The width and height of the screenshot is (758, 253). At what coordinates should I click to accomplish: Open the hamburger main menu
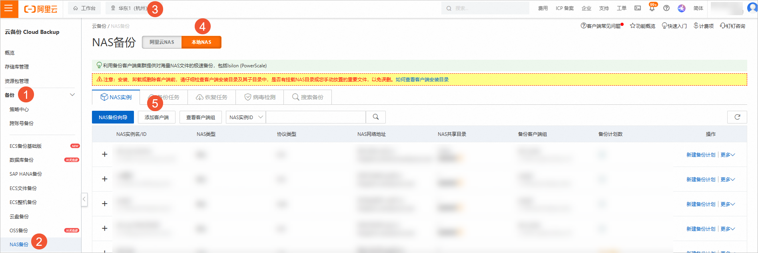9,8
